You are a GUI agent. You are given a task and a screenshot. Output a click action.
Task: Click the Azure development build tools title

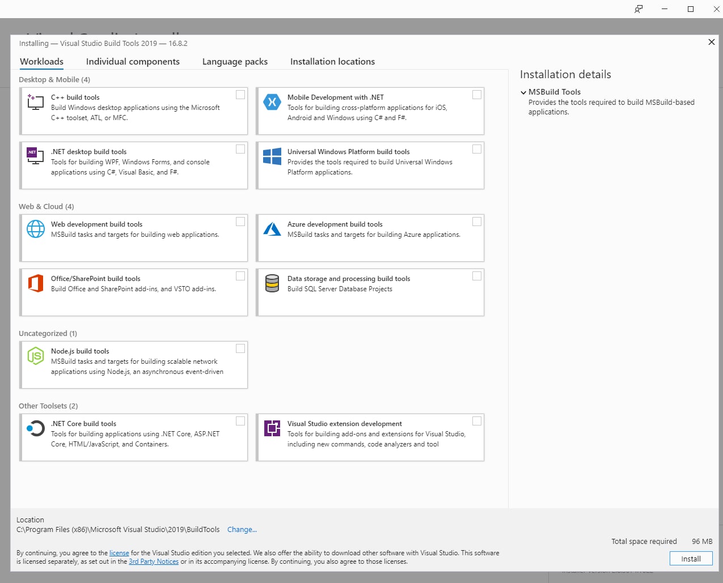pyautogui.click(x=335, y=224)
